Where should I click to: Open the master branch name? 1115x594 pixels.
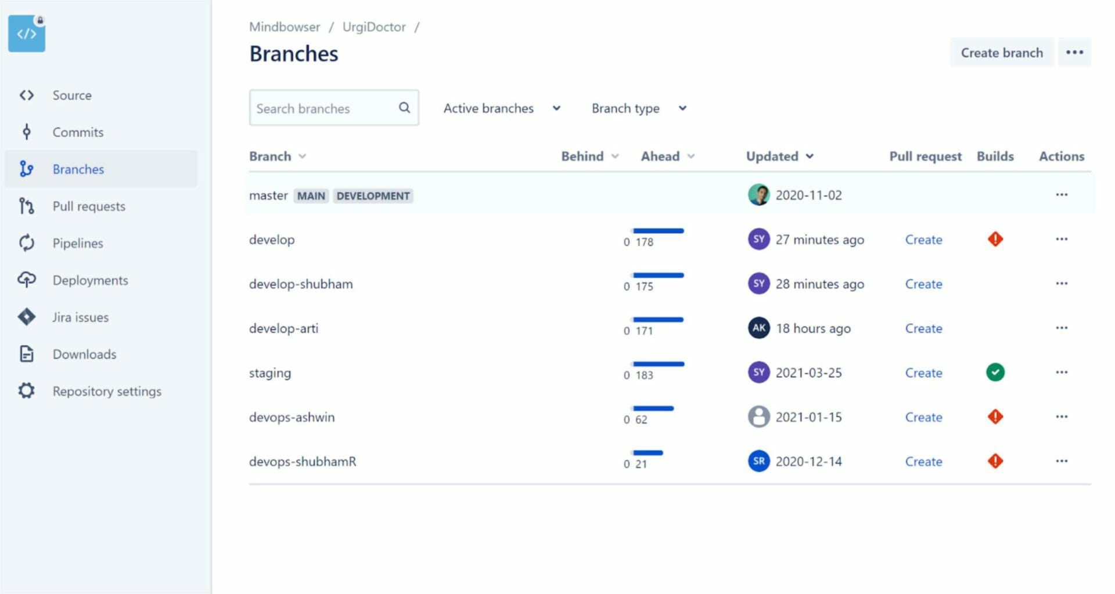coord(268,195)
